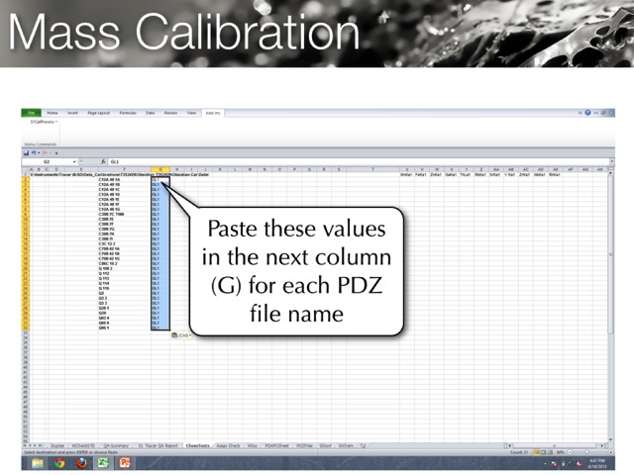Viewport: 634px width, 475px height.
Task: Click the Insert Function fx icon
Action: point(103,160)
